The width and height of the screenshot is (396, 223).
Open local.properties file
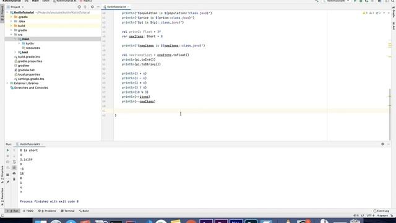pos(29,74)
